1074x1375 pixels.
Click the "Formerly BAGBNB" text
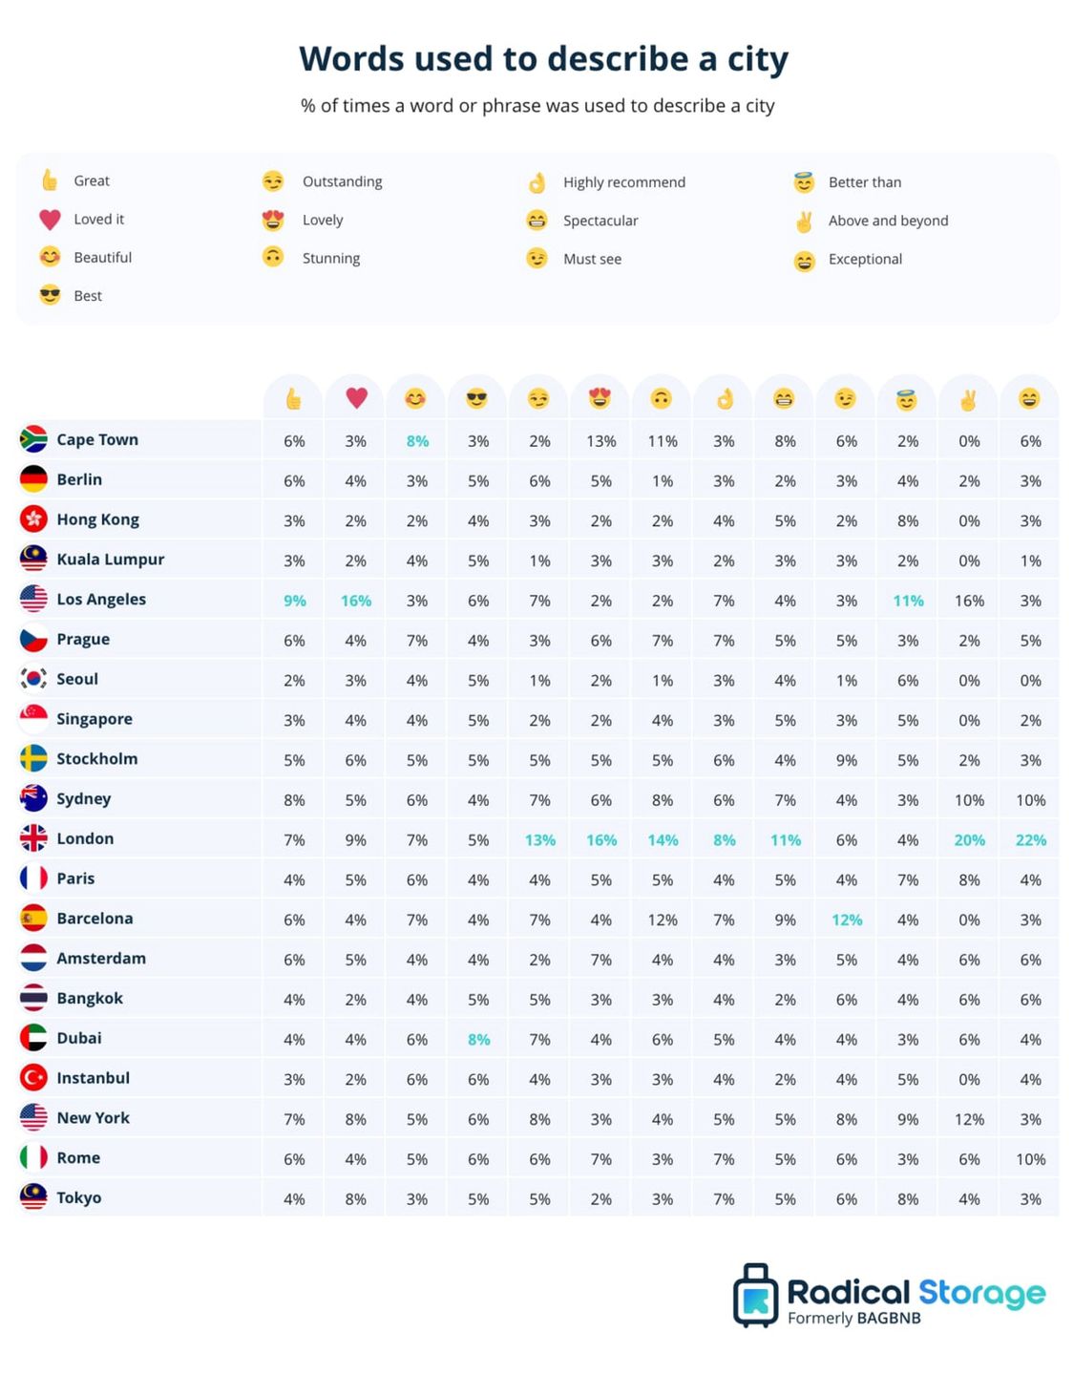pyautogui.click(x=853, y=1319)
